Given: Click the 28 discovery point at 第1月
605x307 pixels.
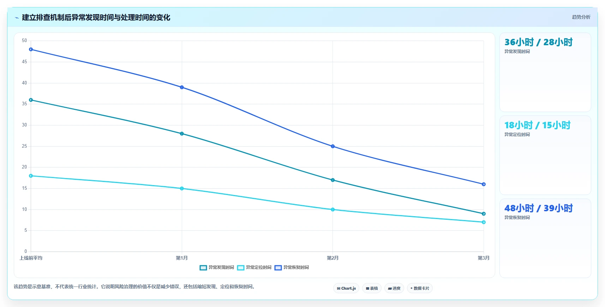Looking at the screenshot, I should 182,134.
